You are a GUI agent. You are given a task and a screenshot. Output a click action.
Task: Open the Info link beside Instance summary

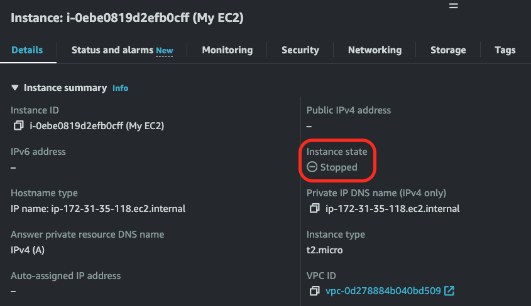point(120,88)
